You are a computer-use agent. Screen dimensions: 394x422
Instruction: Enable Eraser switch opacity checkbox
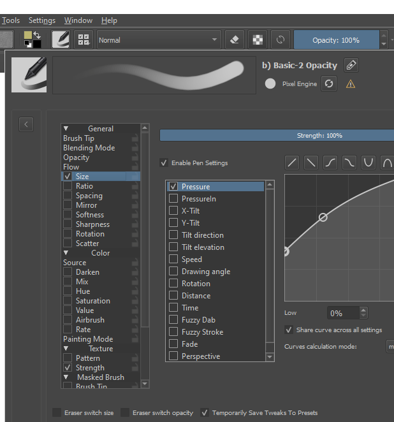(125, 412)
